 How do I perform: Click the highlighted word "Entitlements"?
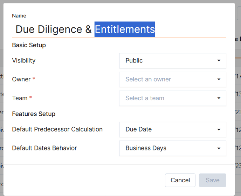(125, 29)
